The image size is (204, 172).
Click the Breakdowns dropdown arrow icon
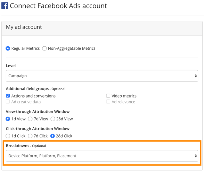coord(196,156)
